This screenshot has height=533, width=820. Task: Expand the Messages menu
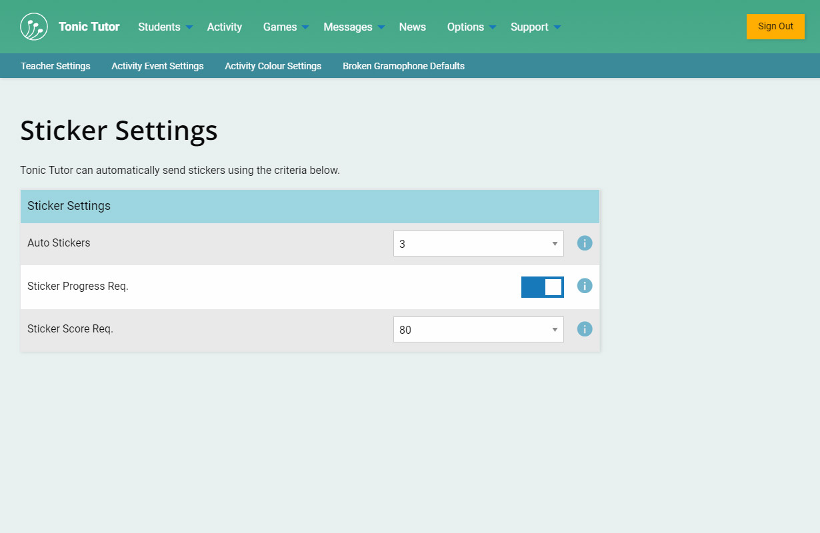pos(353,27)
